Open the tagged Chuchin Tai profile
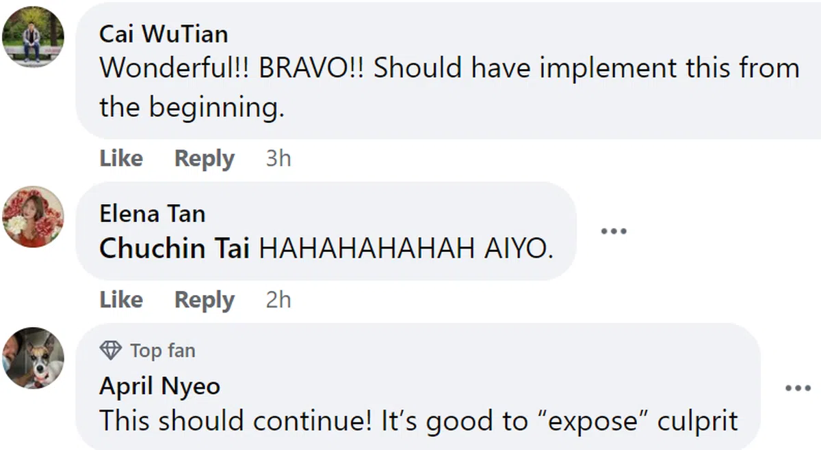The height and width of the screenshot is (450, 821). coord(174,249)
